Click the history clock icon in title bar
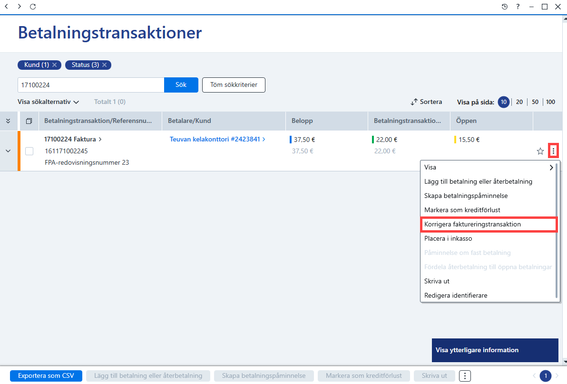Screen dimensions: 567x384 coord(504,7)
